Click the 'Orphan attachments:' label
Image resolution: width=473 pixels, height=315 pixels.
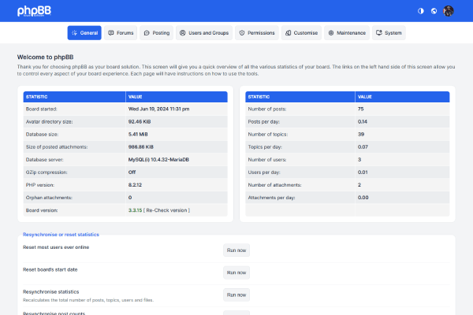(x=49, y=198)
